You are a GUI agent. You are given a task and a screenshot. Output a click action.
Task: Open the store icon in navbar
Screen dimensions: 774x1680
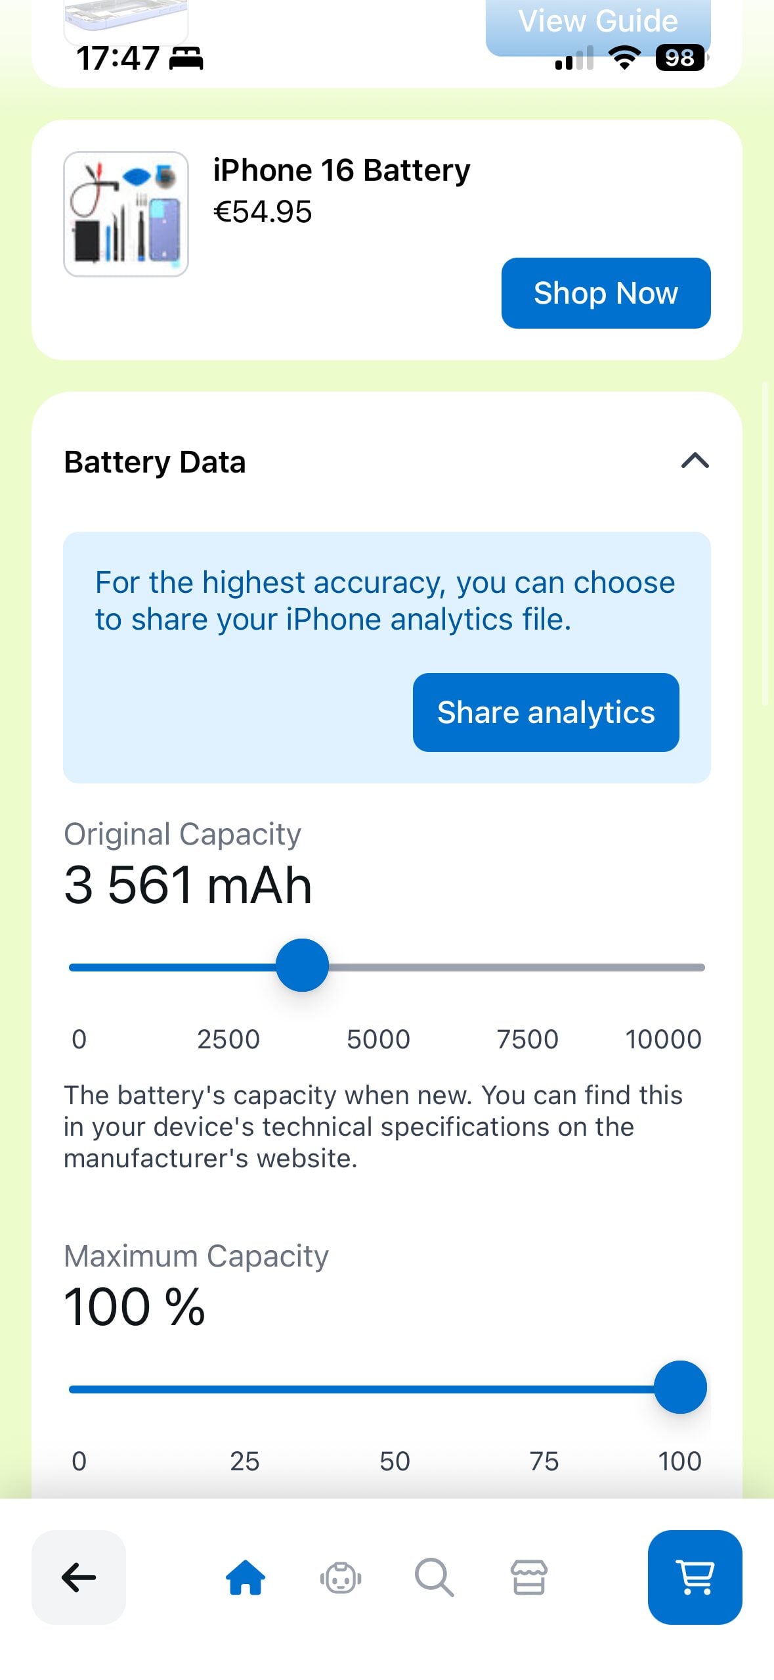529,1577
